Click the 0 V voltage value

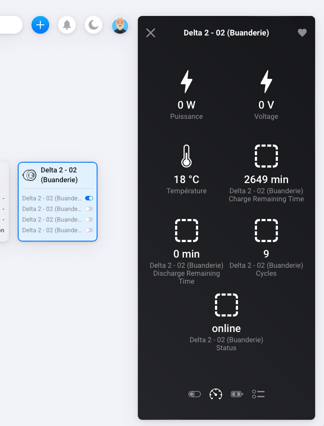click(x=266, y=105)
